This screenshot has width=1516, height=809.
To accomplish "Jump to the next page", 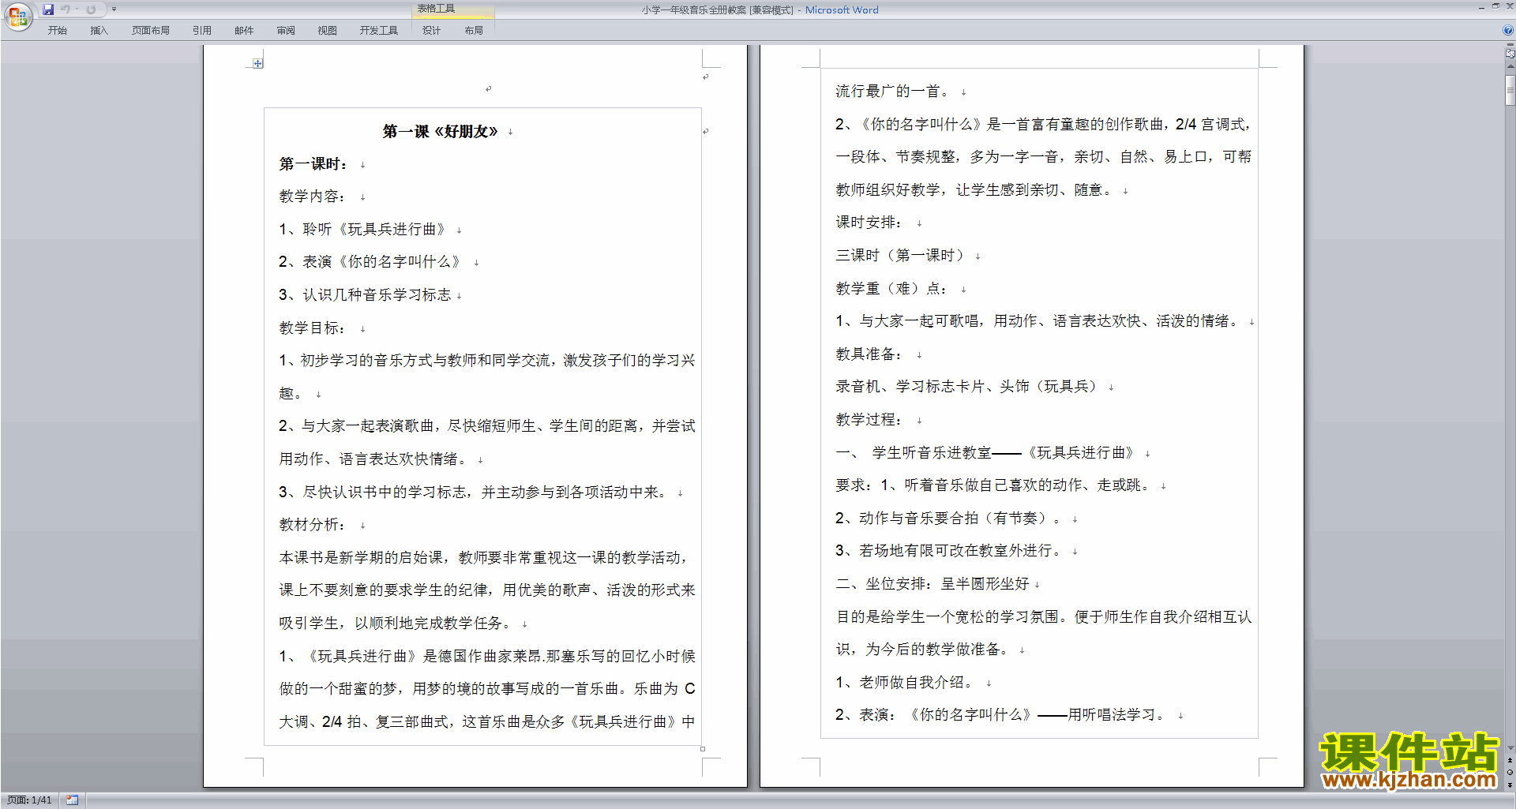I will point(1510,785).
